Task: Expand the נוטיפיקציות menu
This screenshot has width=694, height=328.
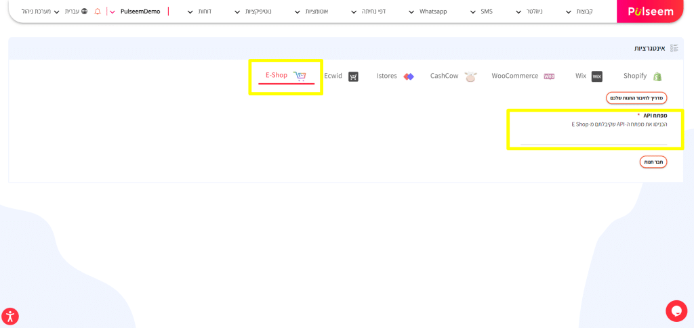Action: (x=253, y=11)
